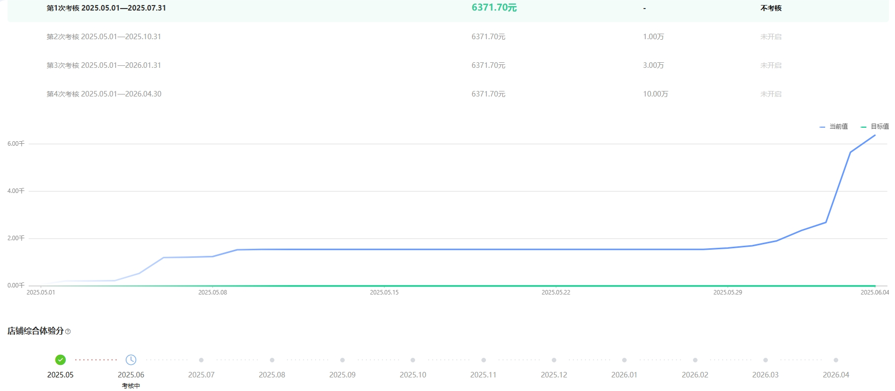
Task: Select the 2025.12 timeline dot
Action: [554, 360]
